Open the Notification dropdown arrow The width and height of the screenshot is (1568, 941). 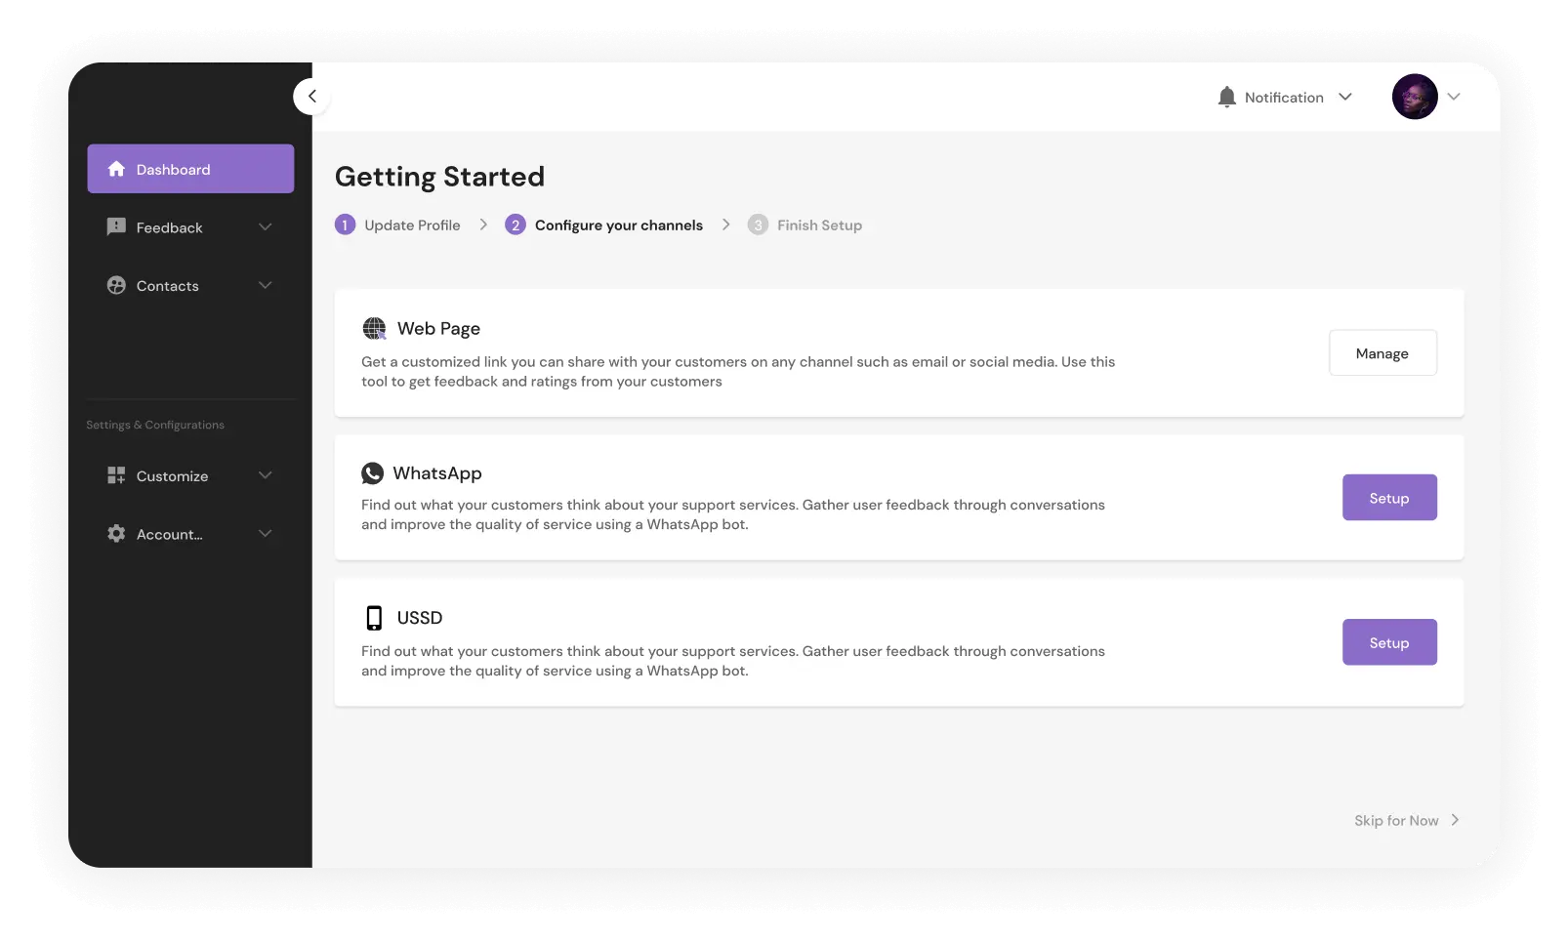pyautogui.click(x=1345, y=97)
